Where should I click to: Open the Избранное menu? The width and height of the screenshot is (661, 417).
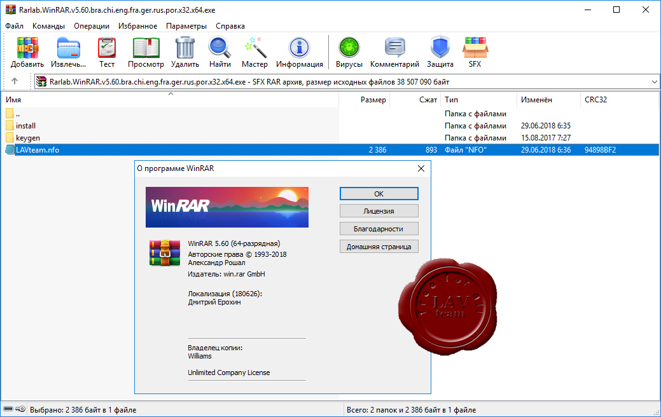[138, 26]
